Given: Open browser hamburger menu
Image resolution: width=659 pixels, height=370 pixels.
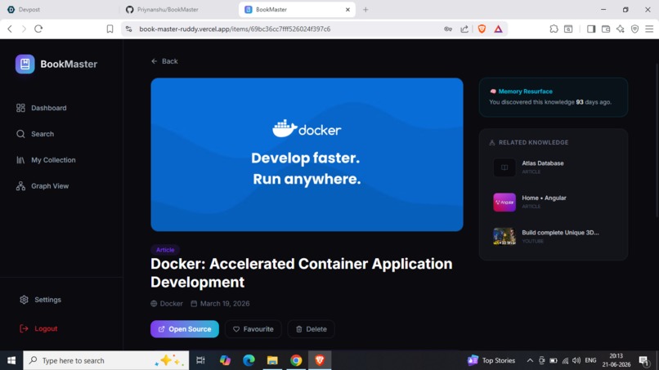Looking at the screenshot, I should (649, 29).
